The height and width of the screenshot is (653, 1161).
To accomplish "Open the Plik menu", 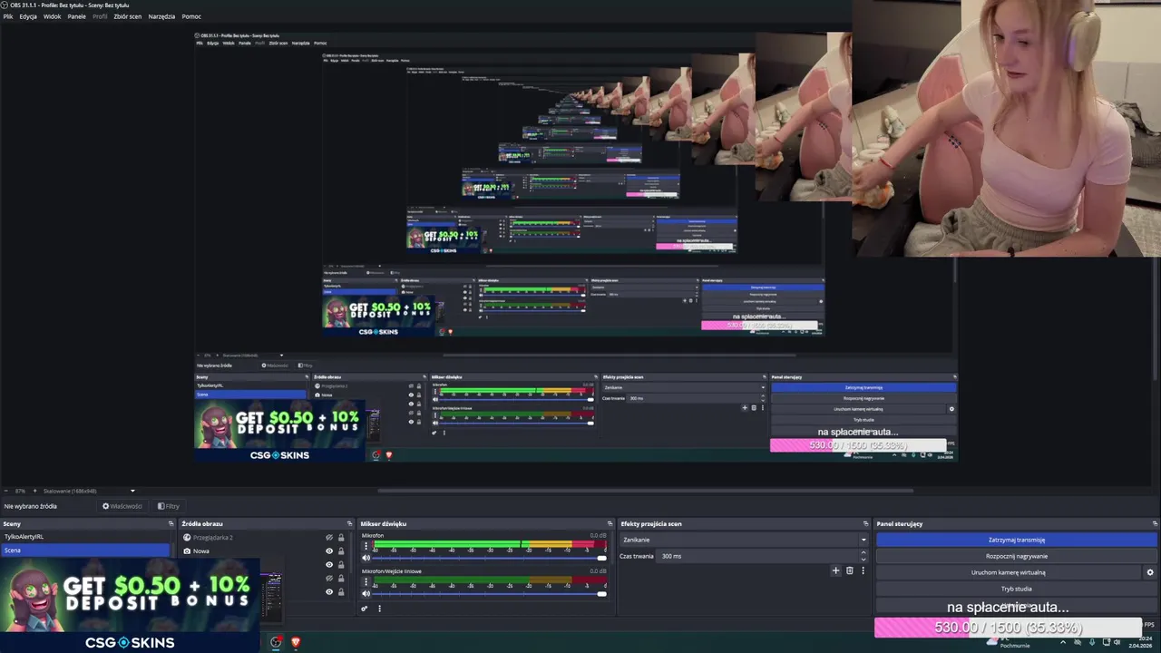I will (x=8, y=16).
